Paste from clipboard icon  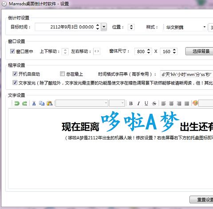coord(49,103)
